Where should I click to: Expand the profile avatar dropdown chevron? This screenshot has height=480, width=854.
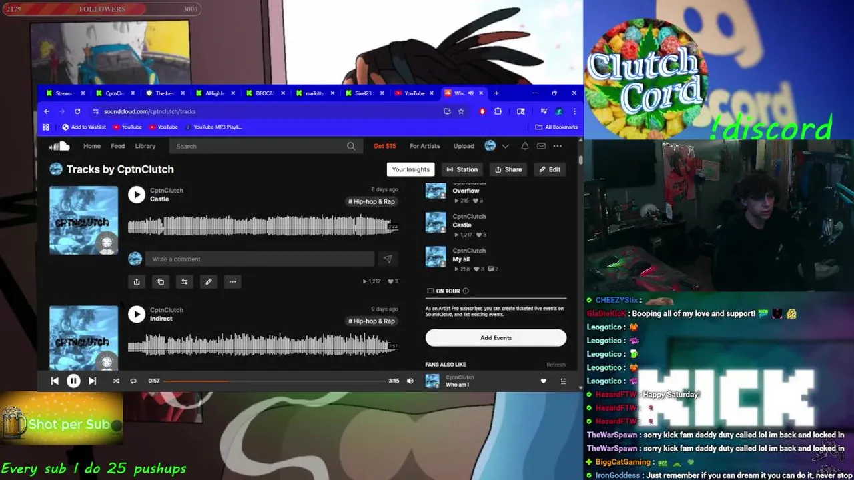coord(505,146)
